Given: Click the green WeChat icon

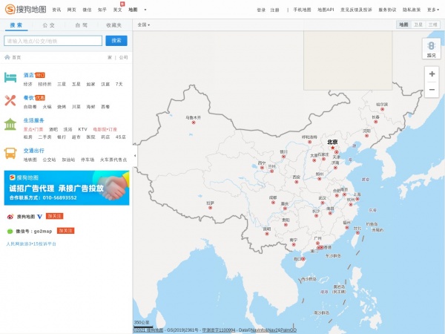Looking at the screenshot, I should point(10,231).
